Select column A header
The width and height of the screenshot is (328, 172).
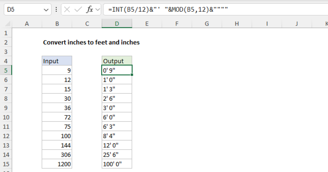pos(27,24)
